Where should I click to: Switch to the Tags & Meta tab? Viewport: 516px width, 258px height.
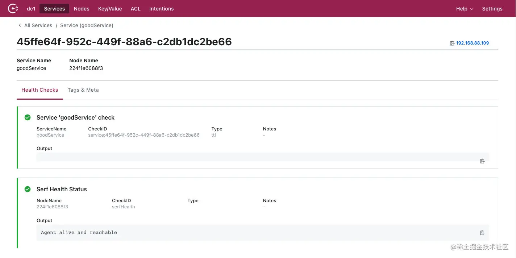(x=83, y=90)
